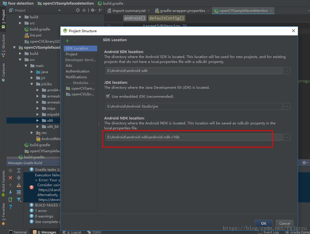Image resolution: width=310 pixels, height=234 pixels.
Task: Click the export/download icon in Messages panel
Action: tap(19, 185)
